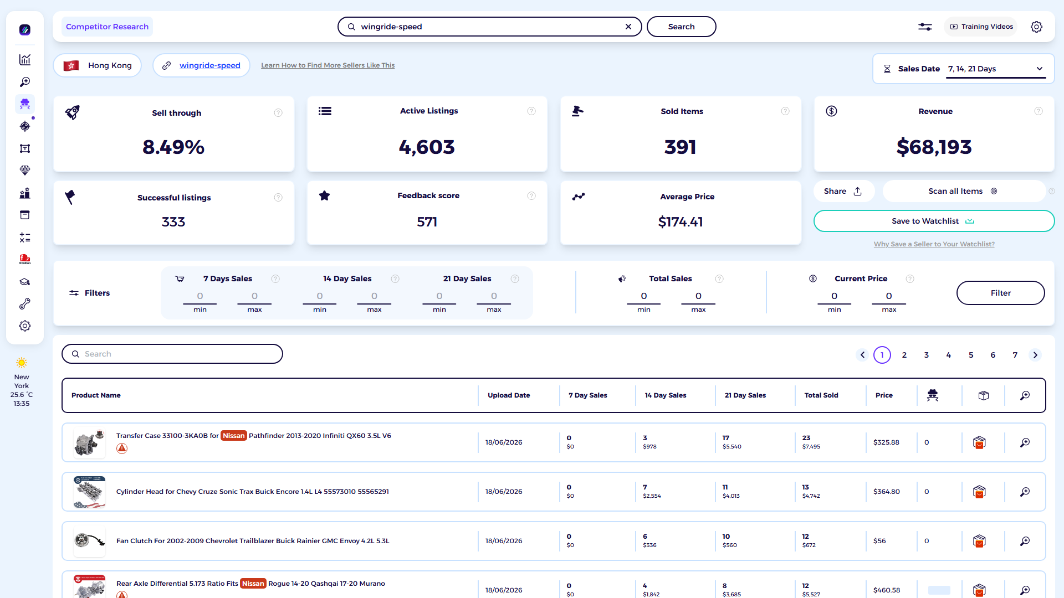1064x598 pixels.
Task: Scan Transfer Case row product box icon
Action: tap(979, 442)
